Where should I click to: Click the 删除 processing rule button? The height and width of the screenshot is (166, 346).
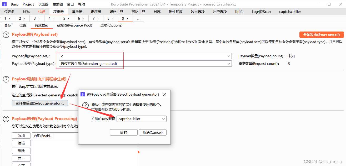(x=21, y=151)
